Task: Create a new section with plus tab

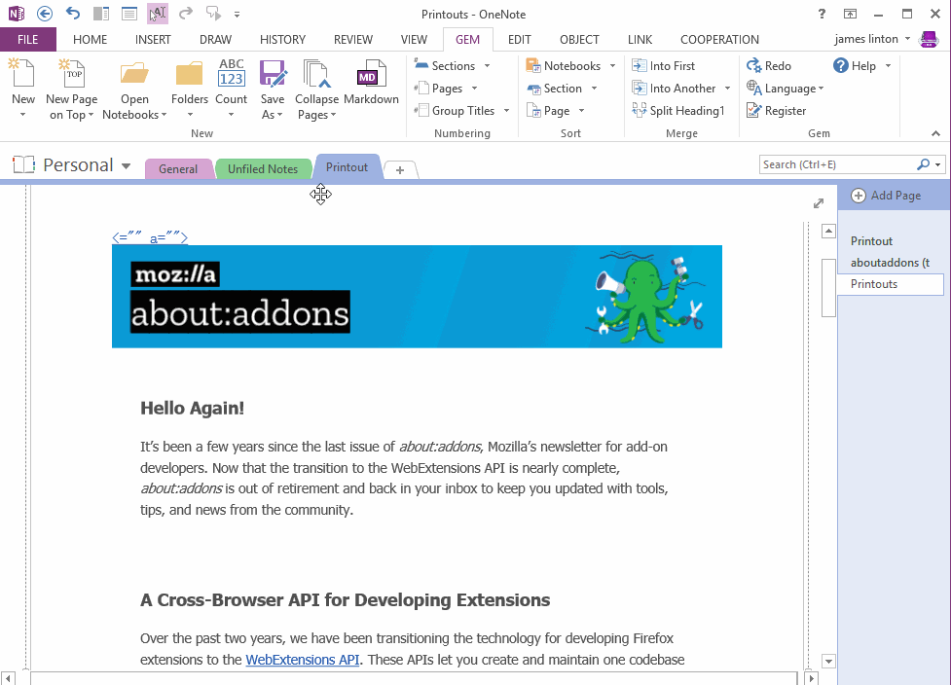Action: pos(400,170)
